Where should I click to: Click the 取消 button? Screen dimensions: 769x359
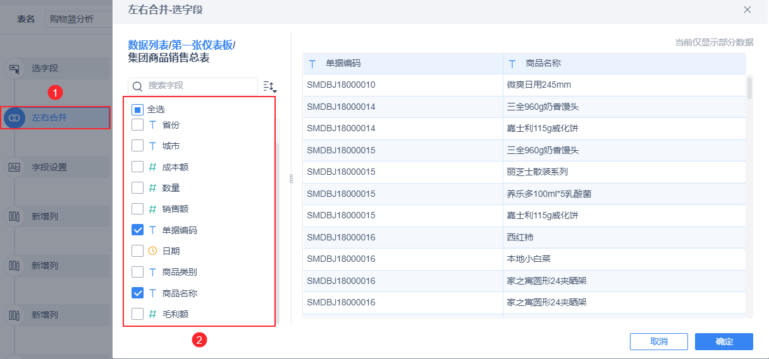click(x=659, y=341)
